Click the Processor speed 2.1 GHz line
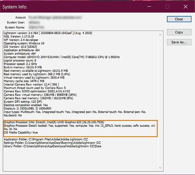 [x=20, y=64]
